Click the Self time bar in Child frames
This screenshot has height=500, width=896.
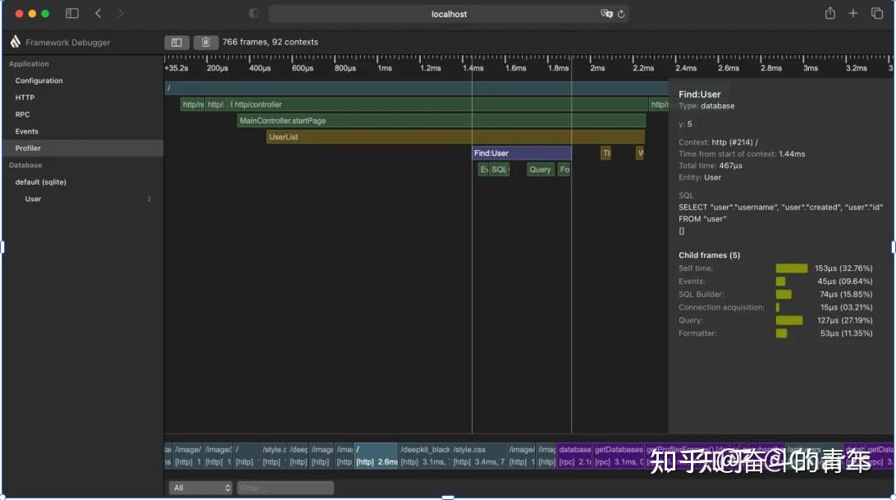790,268
